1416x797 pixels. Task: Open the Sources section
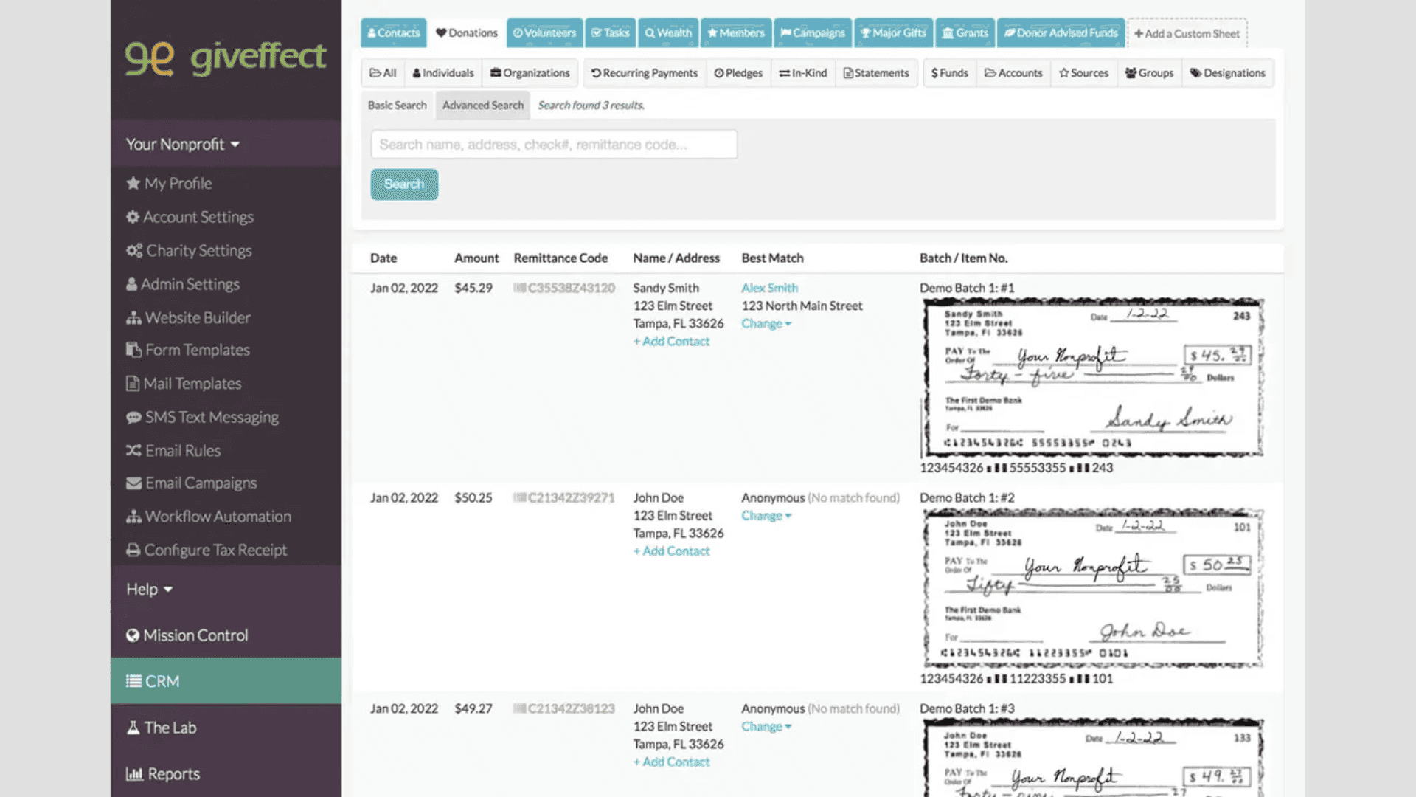click(x=1083, y=73)
